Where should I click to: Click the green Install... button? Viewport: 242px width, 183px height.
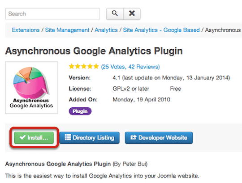(34, 137)
